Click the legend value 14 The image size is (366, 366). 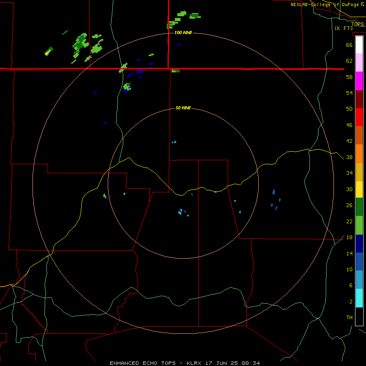pos(349,253)
